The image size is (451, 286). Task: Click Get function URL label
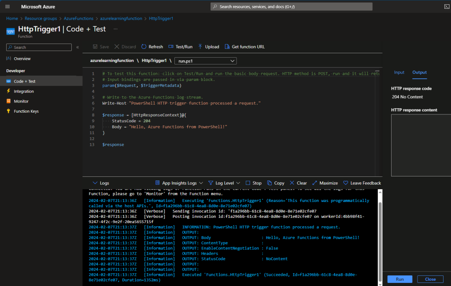pyautogui.click(x=248, y=47)
